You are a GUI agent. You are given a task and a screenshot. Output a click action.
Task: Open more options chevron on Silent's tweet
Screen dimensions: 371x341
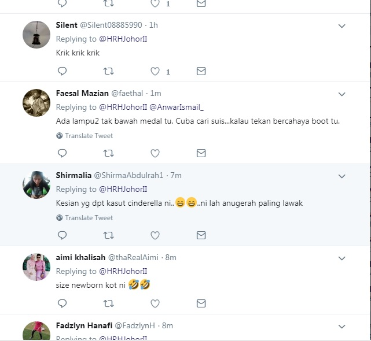tap(341, 26)
